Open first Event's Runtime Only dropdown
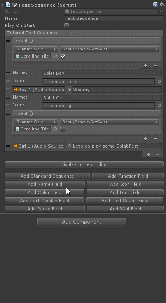Screen dimensions: 166x303 [36, 49]
